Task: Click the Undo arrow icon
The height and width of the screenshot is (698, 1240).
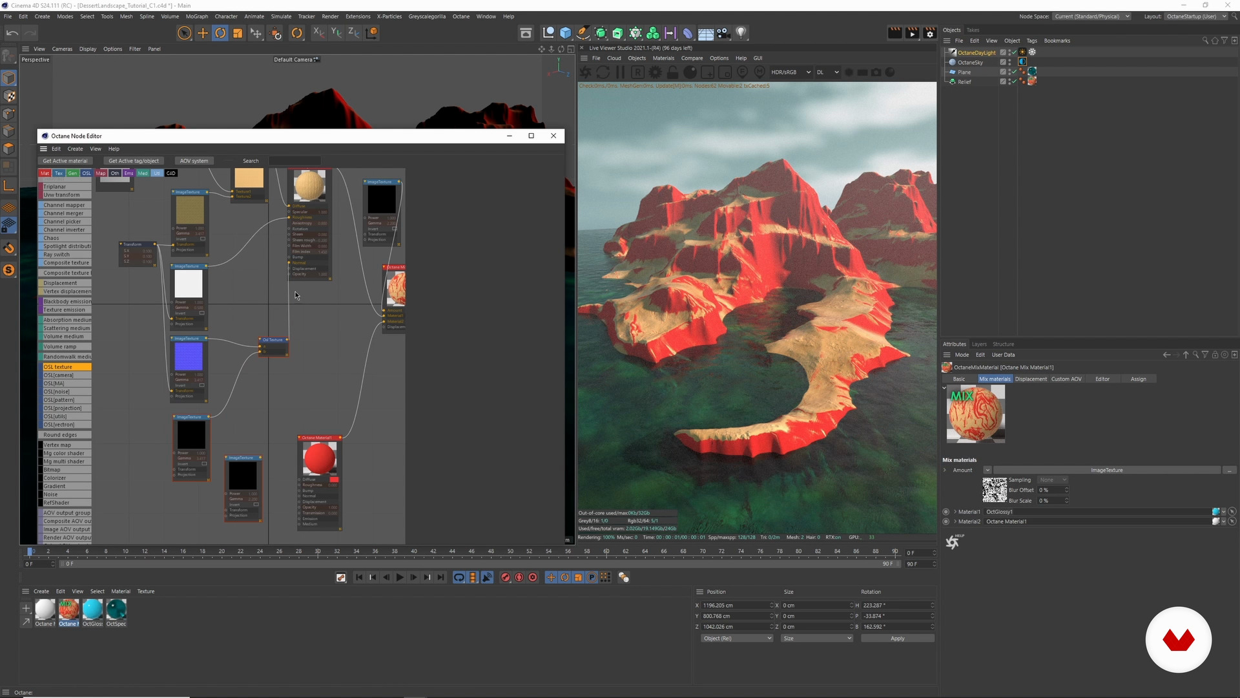Action: [x=12, y=33]
